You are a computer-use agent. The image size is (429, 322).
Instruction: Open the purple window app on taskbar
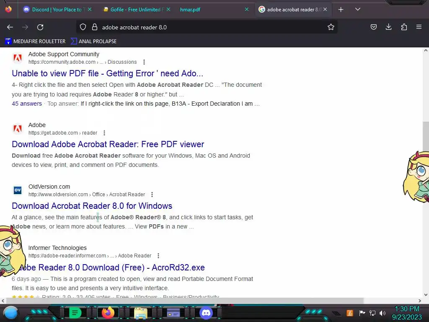173,313
